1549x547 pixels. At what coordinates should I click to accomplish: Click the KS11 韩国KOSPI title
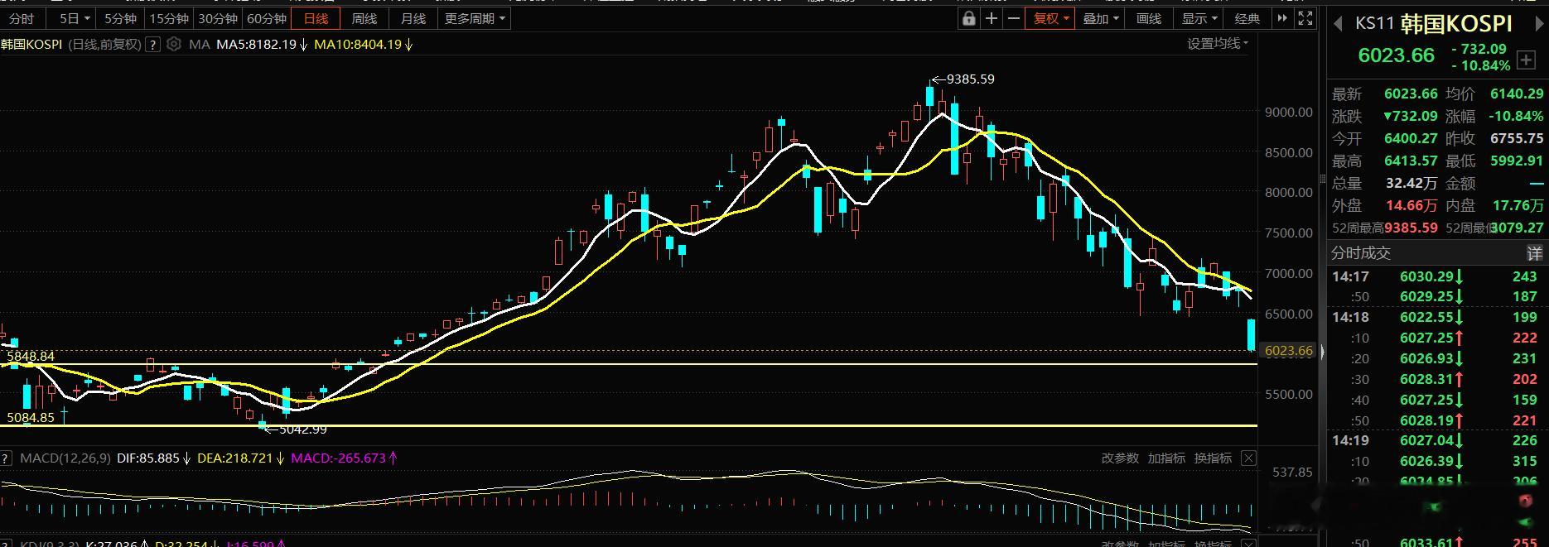tap(1433, 23)
